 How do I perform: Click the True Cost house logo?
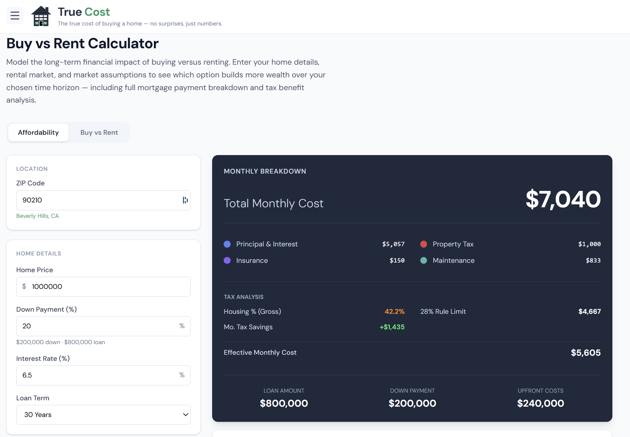pos(41,16)
